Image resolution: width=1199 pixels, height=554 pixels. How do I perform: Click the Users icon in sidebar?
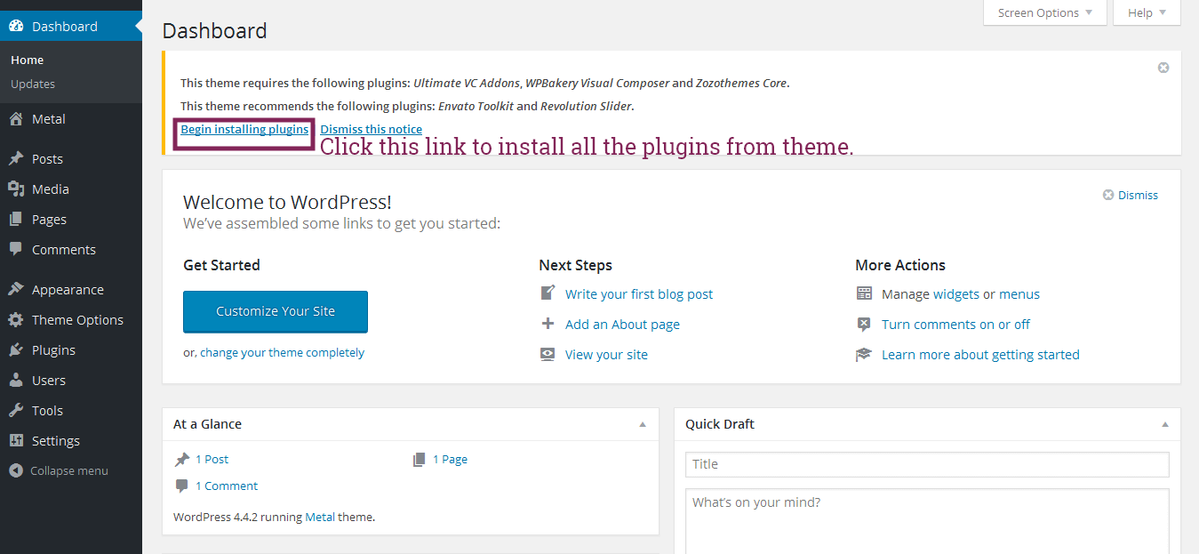[16, 381]
